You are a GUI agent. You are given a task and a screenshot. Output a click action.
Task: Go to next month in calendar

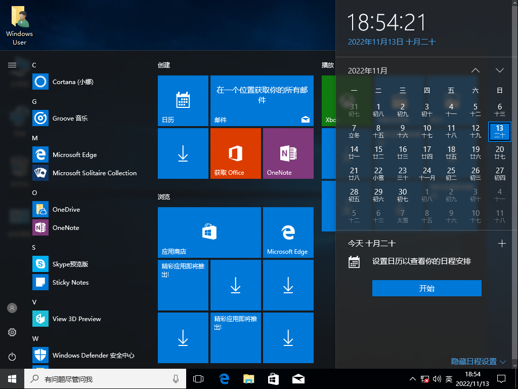pyautogui.click(x=500, y=70)
